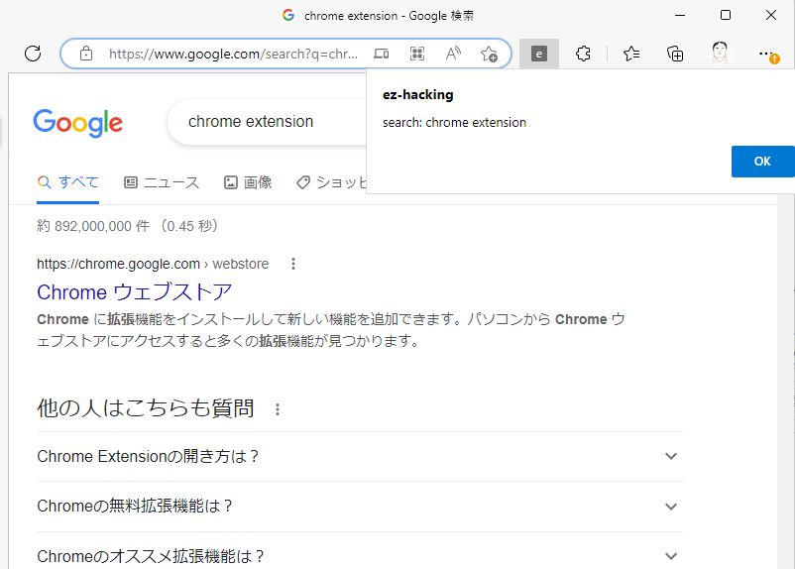Maximize the browser window
The height and width of the screenshot is (569, 795).
pyautogui.click(x=726, y=15)
